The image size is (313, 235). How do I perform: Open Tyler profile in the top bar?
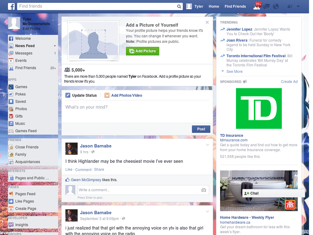(195, 6)
